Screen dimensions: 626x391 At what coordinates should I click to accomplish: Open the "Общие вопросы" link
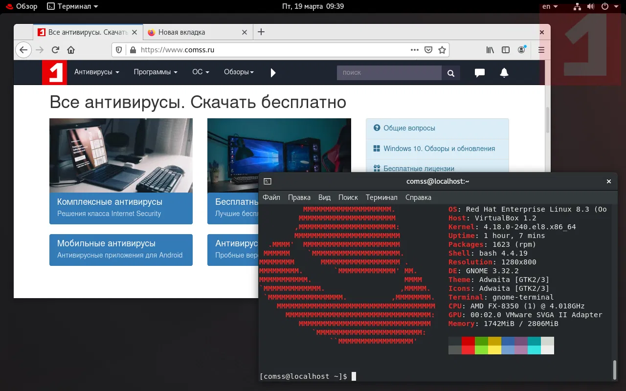(409, 128)
